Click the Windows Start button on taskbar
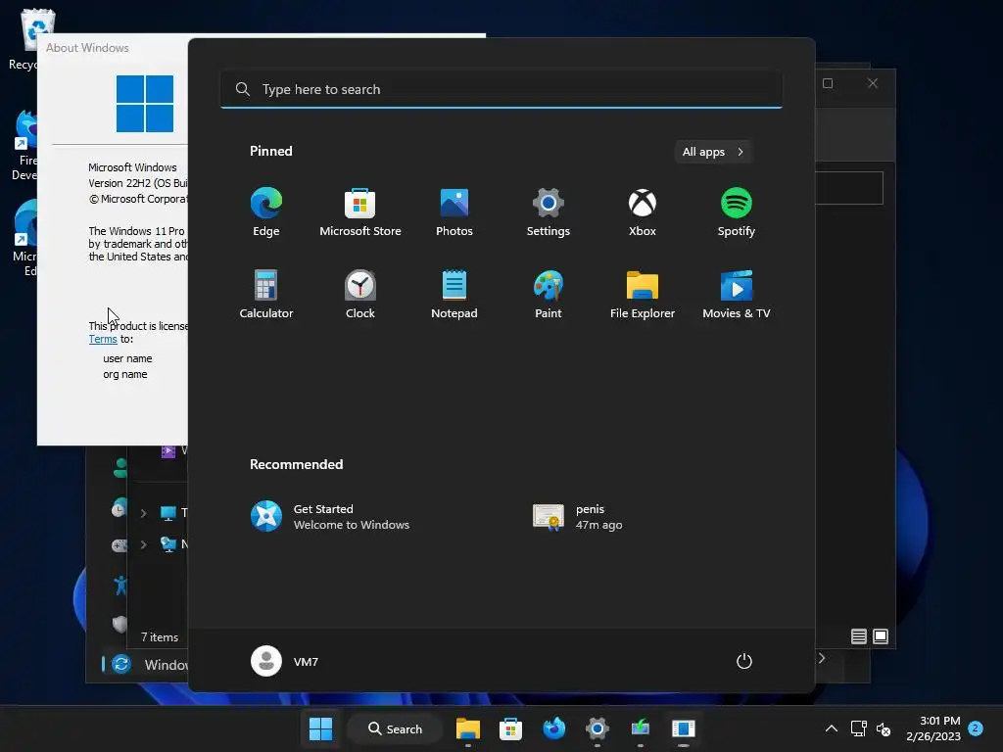The width and height of the screenshot is (1003, 752). click(320, 728)
